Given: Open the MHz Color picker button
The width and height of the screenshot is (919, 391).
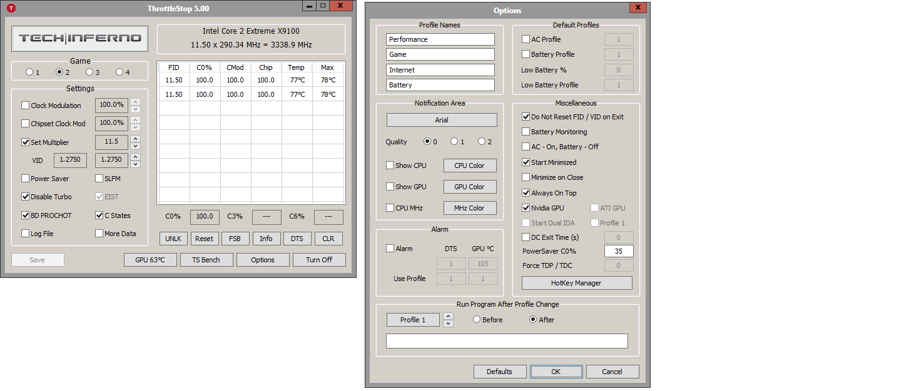Looking at the screenshot, I should pos(470,208).
